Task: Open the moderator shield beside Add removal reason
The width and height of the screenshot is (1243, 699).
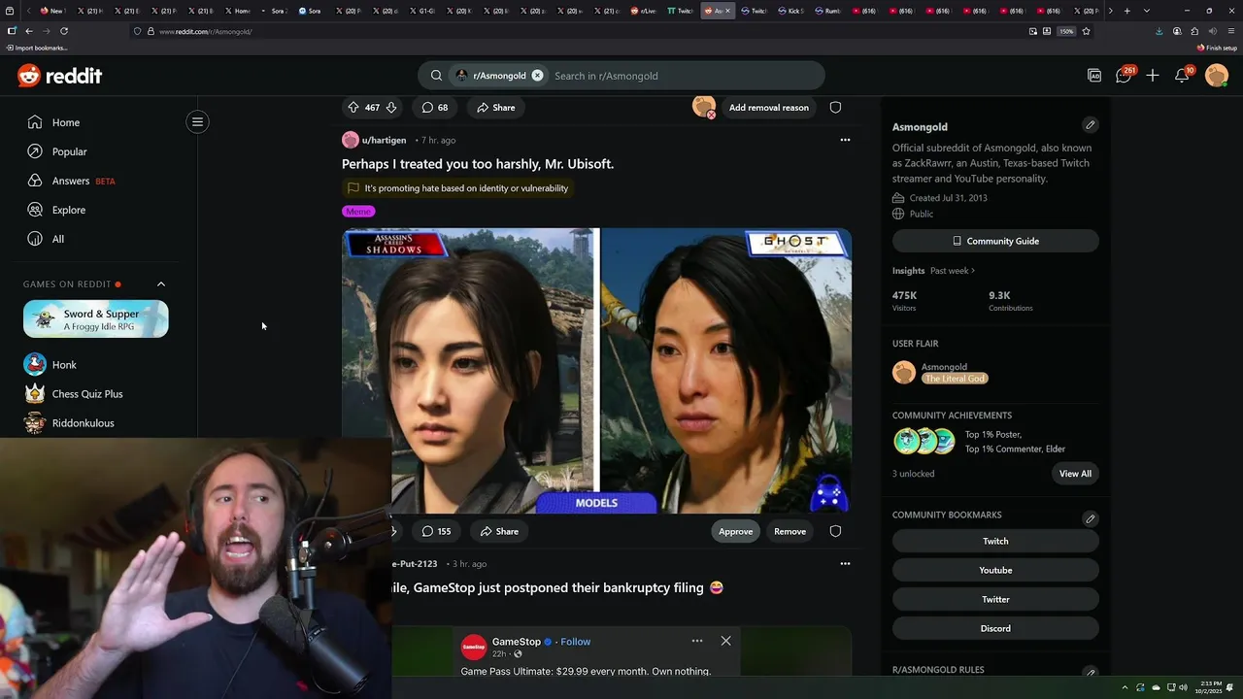Action: click(835, 108)
